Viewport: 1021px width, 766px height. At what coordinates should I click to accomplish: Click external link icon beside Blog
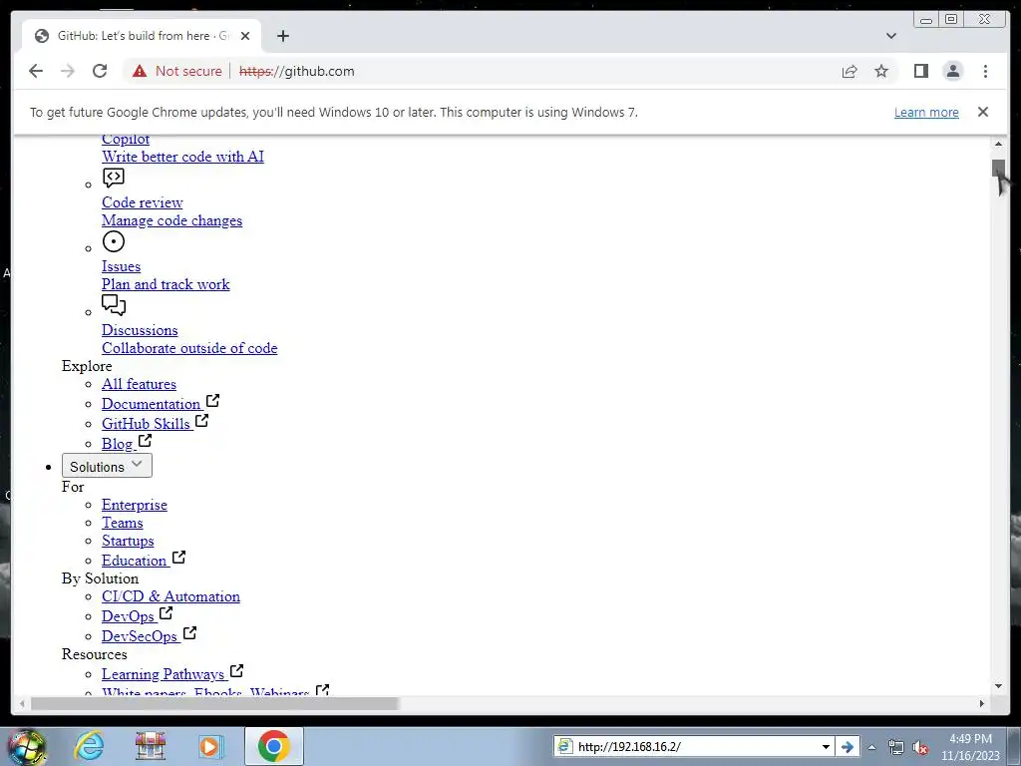point(146,441)
